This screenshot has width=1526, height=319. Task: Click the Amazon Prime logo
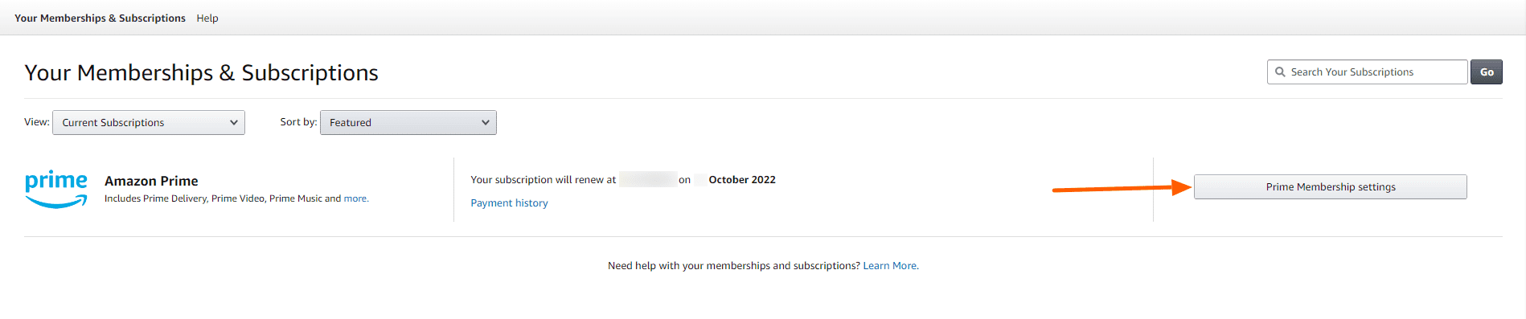pyautogui.click(x=56, y=189)
